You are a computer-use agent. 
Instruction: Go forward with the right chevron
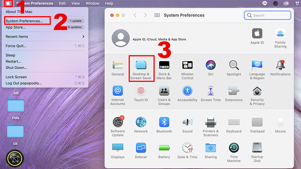pos(145,15)
